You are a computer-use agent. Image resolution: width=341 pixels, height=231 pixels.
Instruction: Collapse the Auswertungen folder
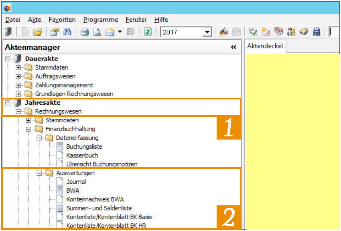point(39,173)
